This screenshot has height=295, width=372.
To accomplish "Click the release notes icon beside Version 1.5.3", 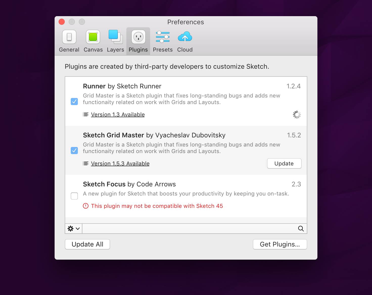I will [86, 163].
